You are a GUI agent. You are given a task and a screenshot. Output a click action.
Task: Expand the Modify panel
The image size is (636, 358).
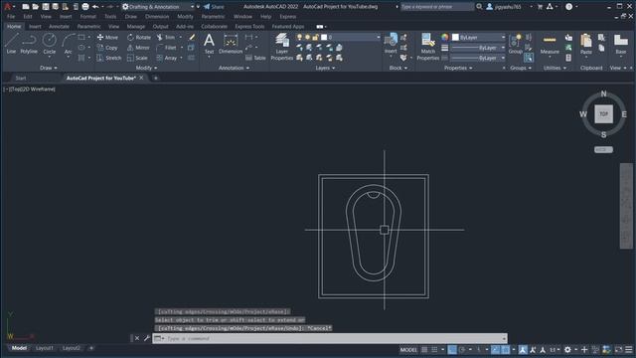tap(146, 68)
